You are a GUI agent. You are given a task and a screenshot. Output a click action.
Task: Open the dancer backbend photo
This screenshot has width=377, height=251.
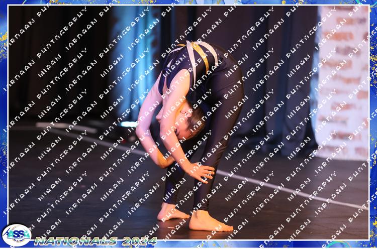pyautogui.click(x=189, y=122)
